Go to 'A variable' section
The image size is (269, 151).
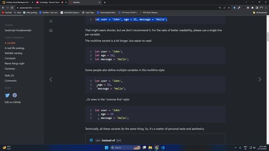coord(10,43)
